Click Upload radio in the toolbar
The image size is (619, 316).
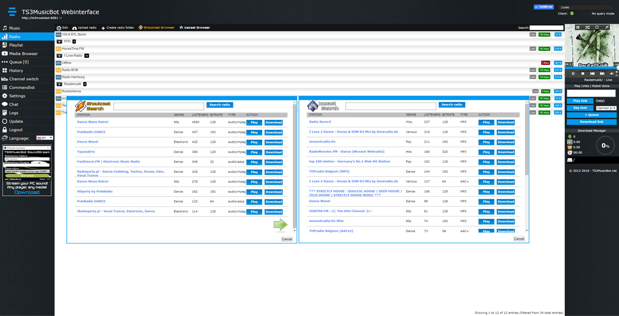84,27
